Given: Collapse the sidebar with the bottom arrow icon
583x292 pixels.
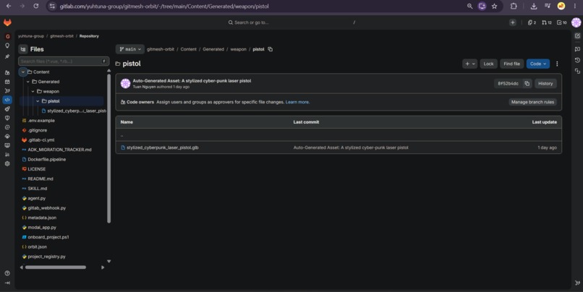Looking at the screenshot, I should [7, 283].
